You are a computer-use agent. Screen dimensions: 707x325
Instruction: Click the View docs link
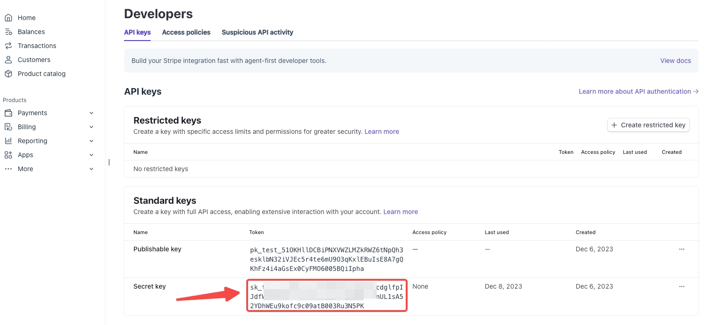(675, 61)
